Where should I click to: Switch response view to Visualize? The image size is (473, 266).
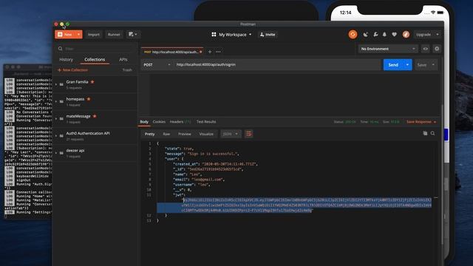pyautogui.click(x=206, y=134)
